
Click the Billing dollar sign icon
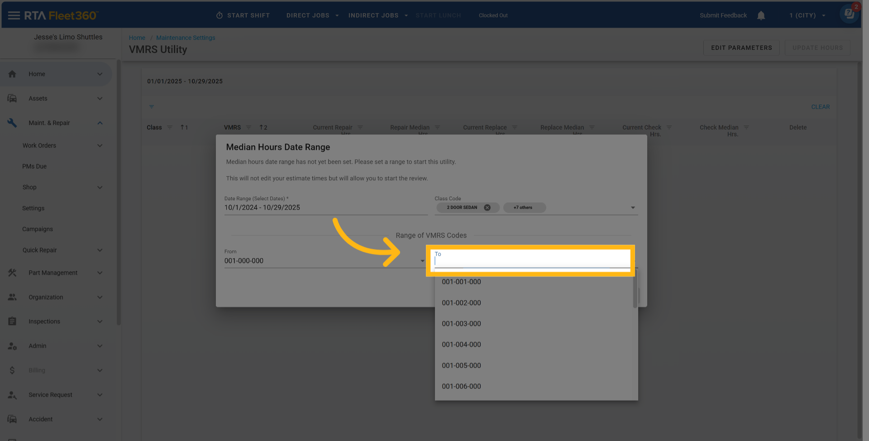12,370
